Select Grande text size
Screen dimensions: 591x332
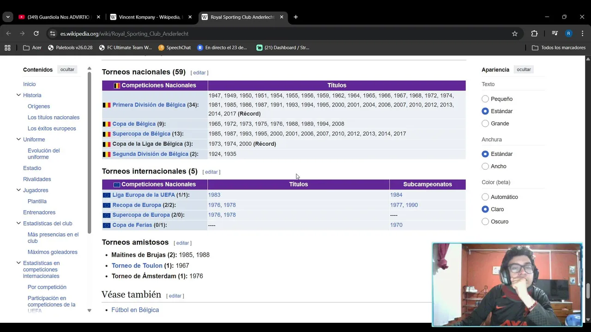pos(485,124)
